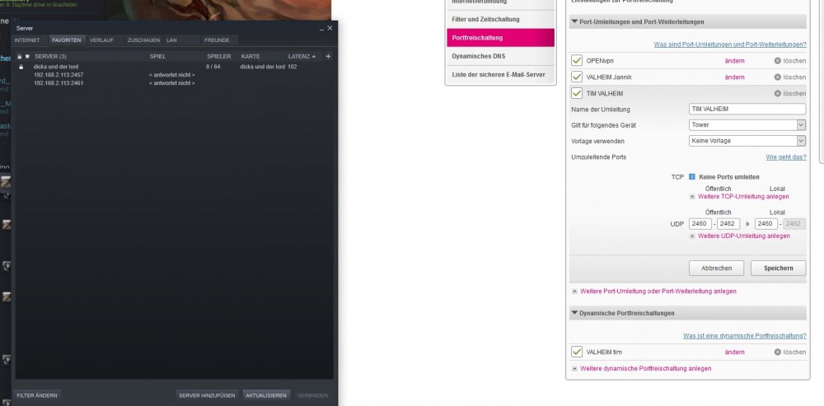The height and width of the screenshot is (406, 824).
Task: Select Portfreischaltung menu item
Action: (x=501, y=38)
